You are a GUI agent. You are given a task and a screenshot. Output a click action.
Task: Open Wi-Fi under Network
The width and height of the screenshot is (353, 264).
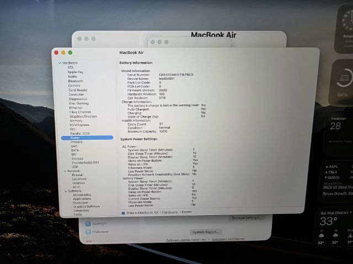coord(76,187)
